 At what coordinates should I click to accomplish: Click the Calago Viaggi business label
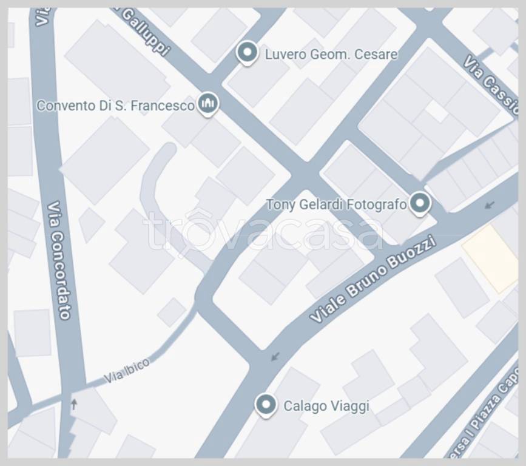pyautogui.click(x=326, y=406)
